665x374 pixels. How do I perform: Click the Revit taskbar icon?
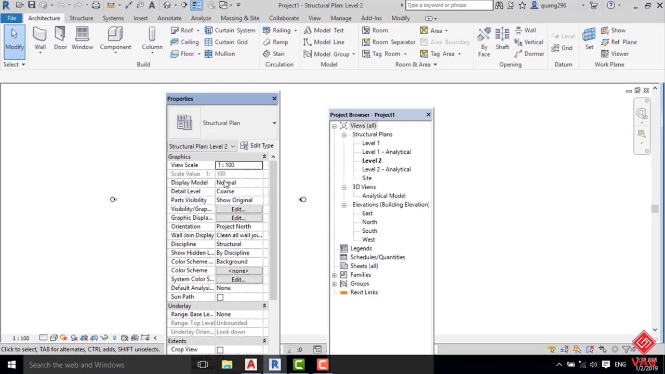(x=275, y=365)
